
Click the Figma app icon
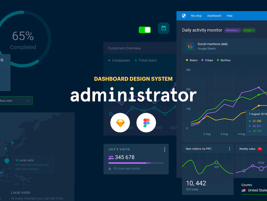point(146,123)
